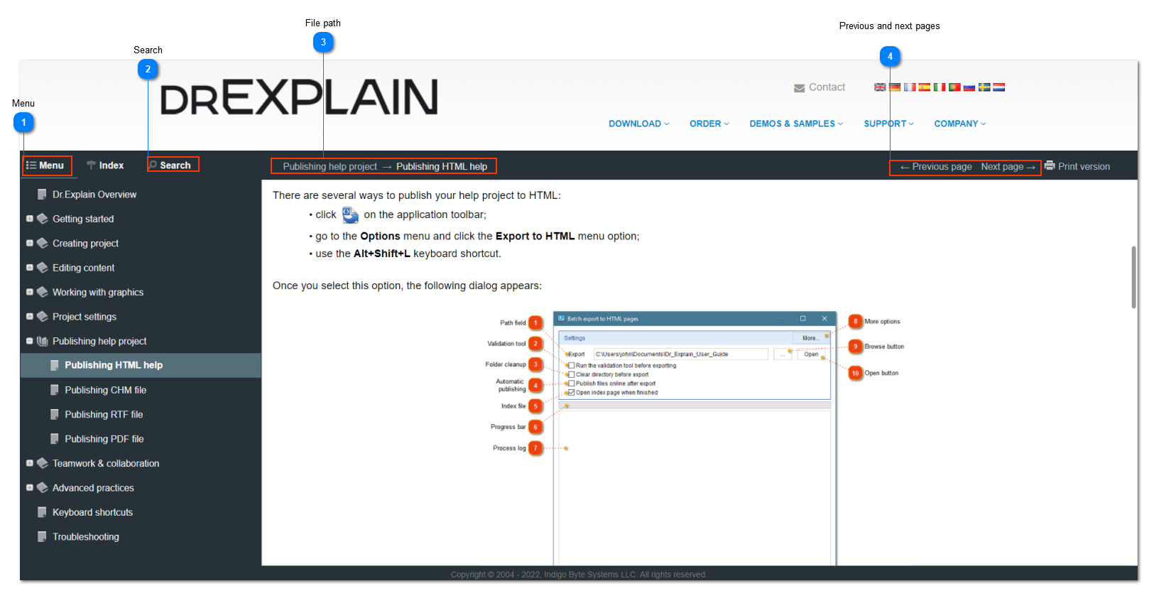The height and width of the screenshot is (598, 1149).
Task: Select the Swedish flag icon
Action: tap(984, 87)
